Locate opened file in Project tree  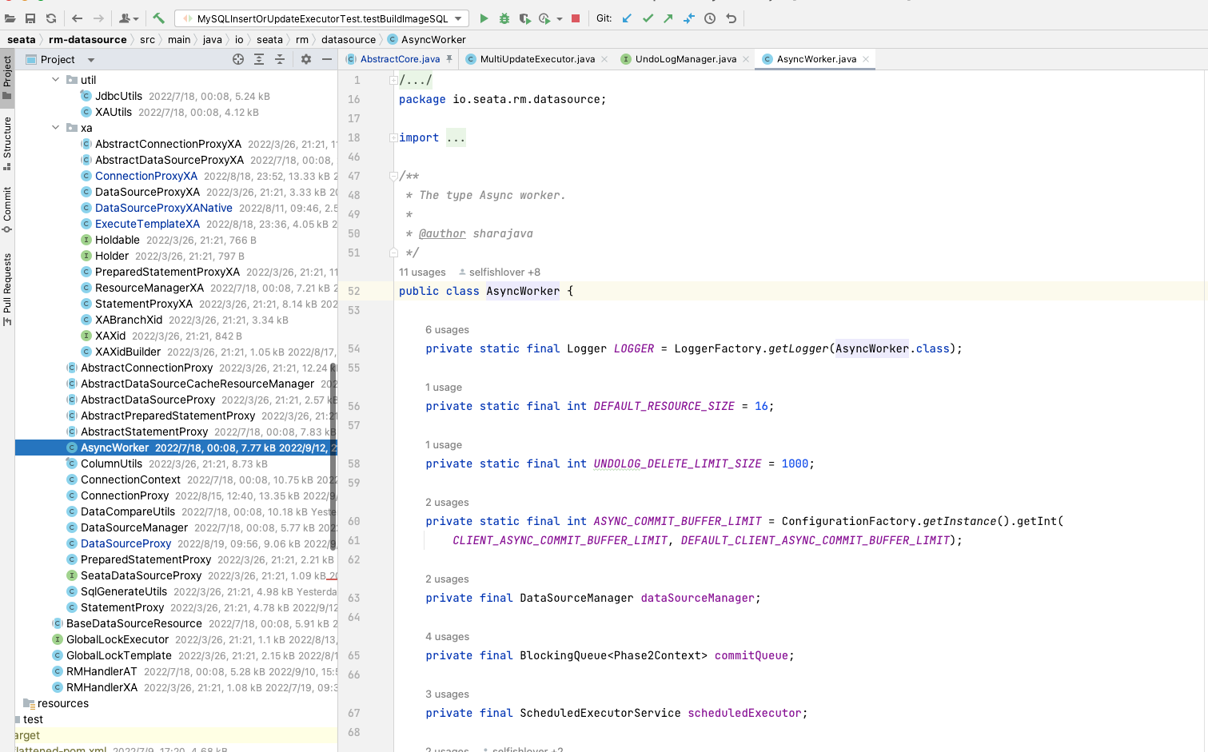pyautogui.click(x=238, y=59)
